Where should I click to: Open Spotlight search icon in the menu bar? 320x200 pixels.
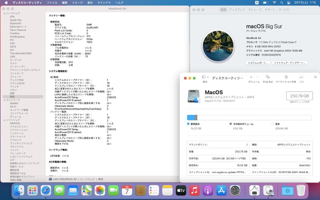point(282,3)
